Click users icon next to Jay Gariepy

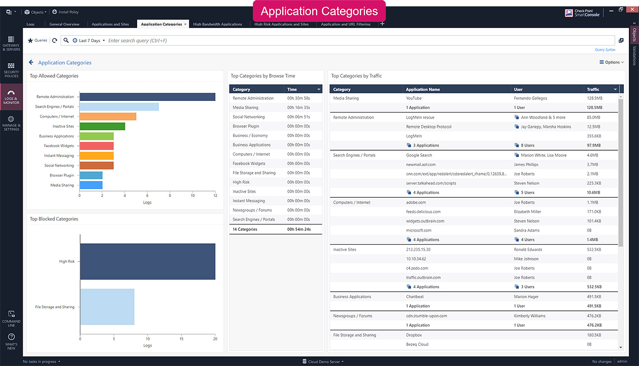point(517,127)
